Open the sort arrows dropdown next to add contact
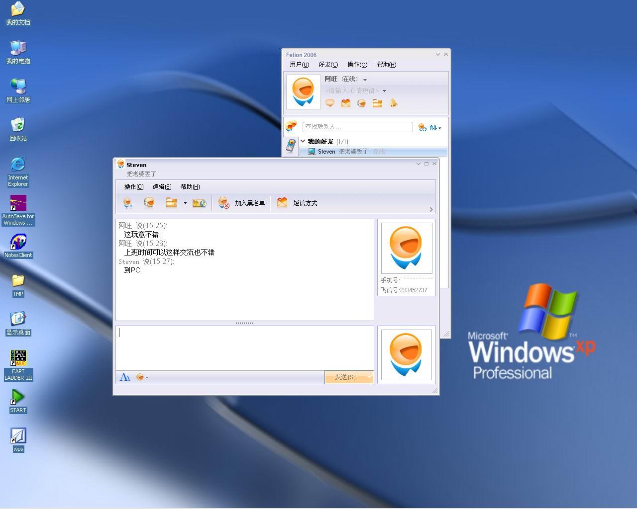Viewport: 637px width, 509px height. 435,127
